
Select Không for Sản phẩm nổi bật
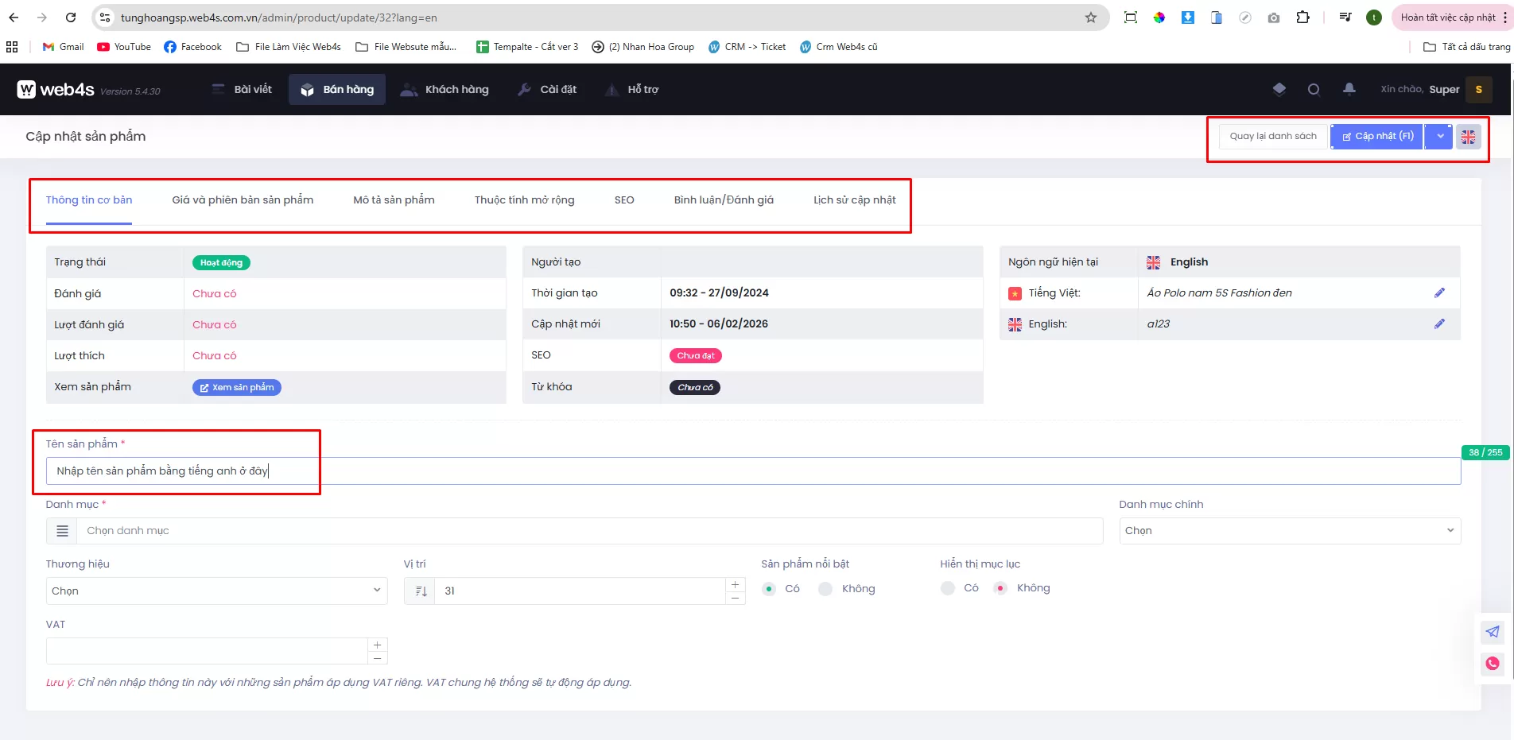click(x=826, y=589)
